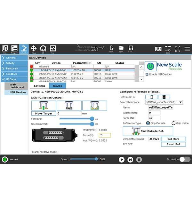Select Web dashboard in URCaps

coord(17,86)
